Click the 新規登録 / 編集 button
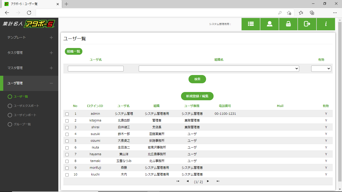The image size is (342, 192). click(x=197, y=96)
